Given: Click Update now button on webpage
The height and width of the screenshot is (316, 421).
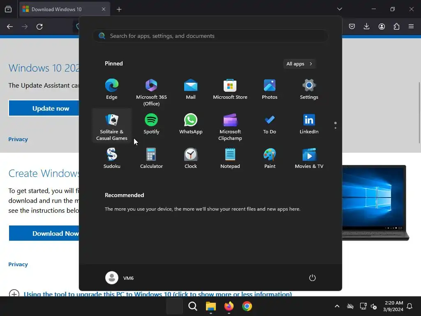Looking at the screenshot, I should point(44,108).
